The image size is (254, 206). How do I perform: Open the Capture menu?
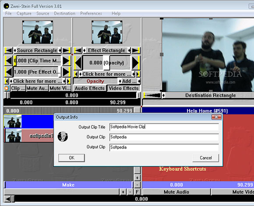24,14
